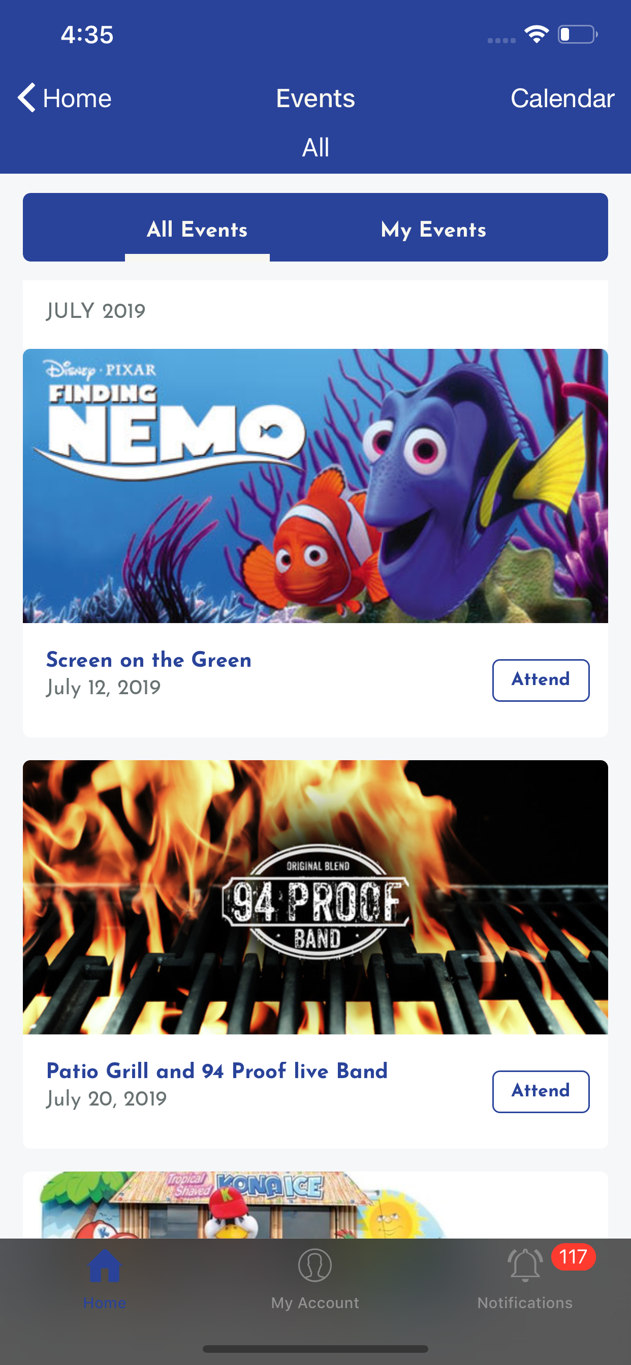
Task: Open the Kona Ice event image
Action: 315,1205
